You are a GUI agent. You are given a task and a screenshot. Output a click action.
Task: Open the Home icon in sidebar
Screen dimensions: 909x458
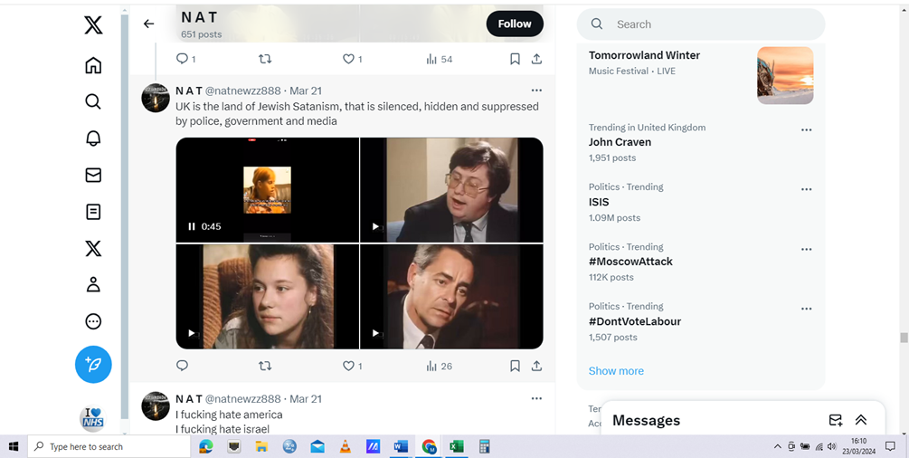[x=93, y=65]
